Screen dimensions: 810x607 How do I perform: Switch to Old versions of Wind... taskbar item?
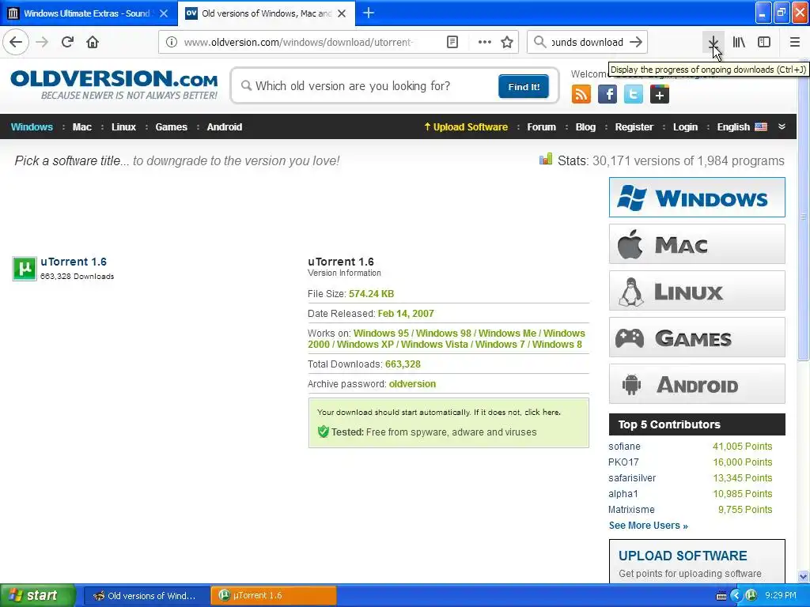[146, 596]
